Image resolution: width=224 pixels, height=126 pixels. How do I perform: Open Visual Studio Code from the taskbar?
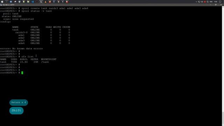coord(33,2)
